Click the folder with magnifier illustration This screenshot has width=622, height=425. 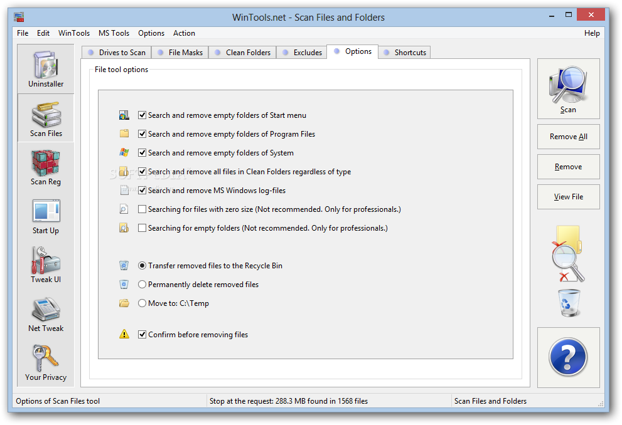568,254
